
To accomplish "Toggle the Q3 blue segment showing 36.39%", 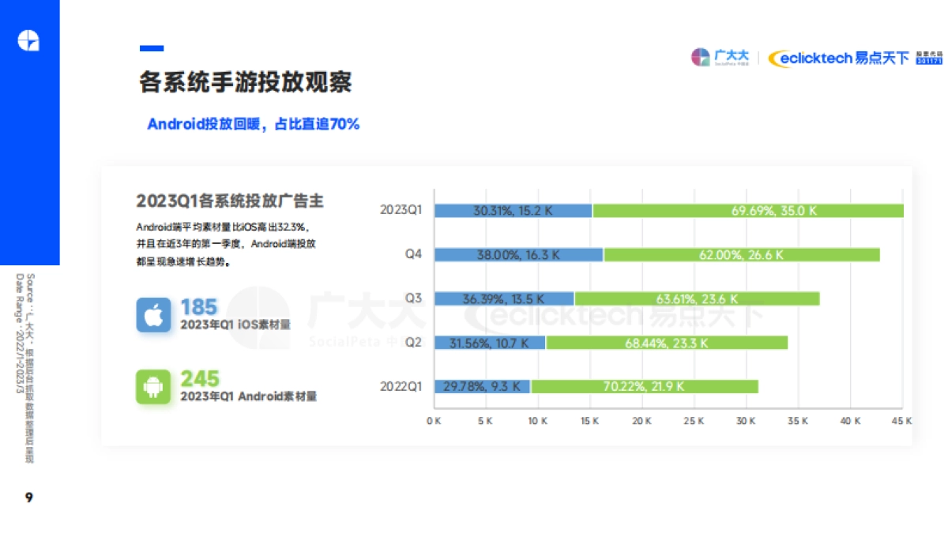I will point(506,298).
